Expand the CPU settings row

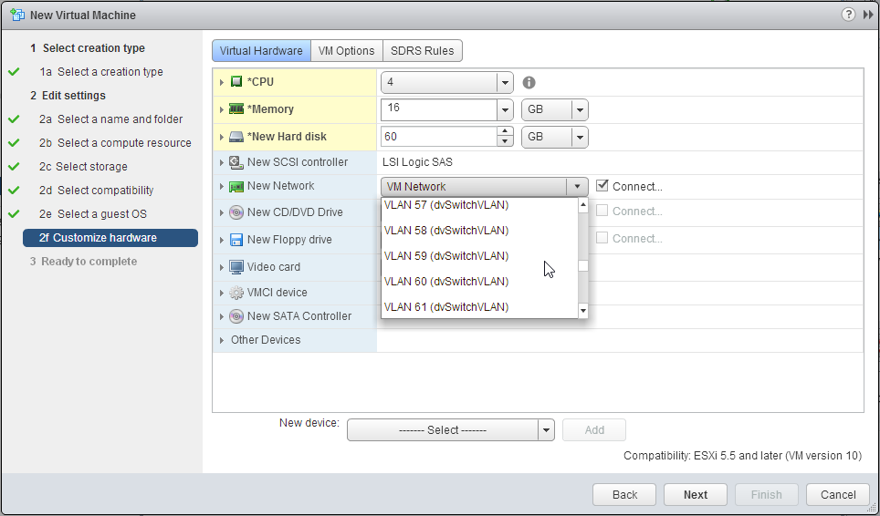222,82
